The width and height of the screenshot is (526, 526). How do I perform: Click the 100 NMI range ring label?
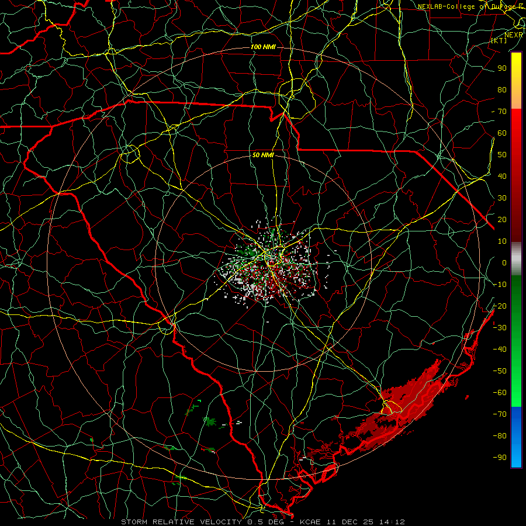(263, 47)
